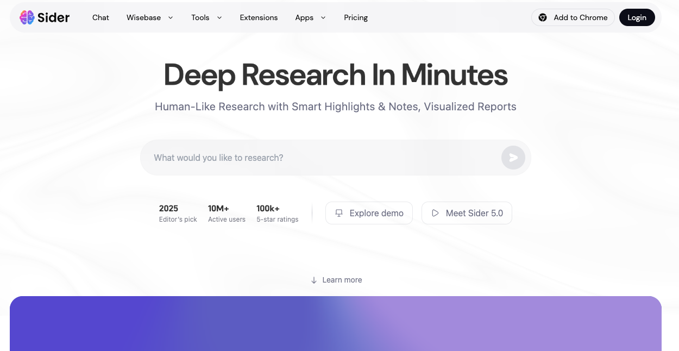679x351 pixels.
Task: Click the Meet Sider 5.0 button
Action: (467, 213)
